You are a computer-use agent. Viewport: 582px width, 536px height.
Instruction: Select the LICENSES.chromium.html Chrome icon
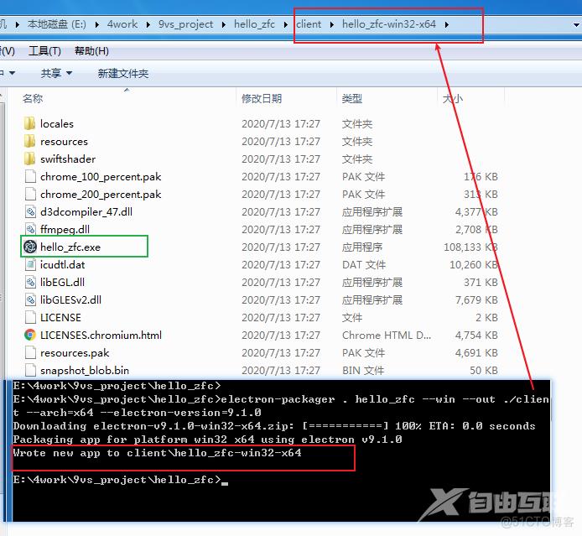coord(30,336)
